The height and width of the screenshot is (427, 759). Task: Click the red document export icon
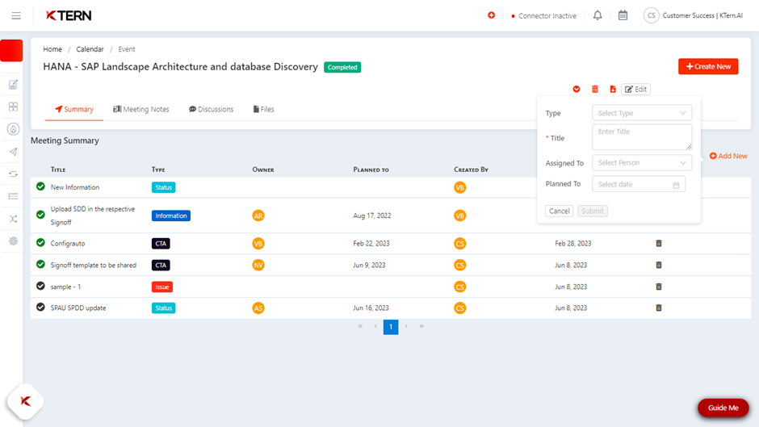(x=613, y=89)
